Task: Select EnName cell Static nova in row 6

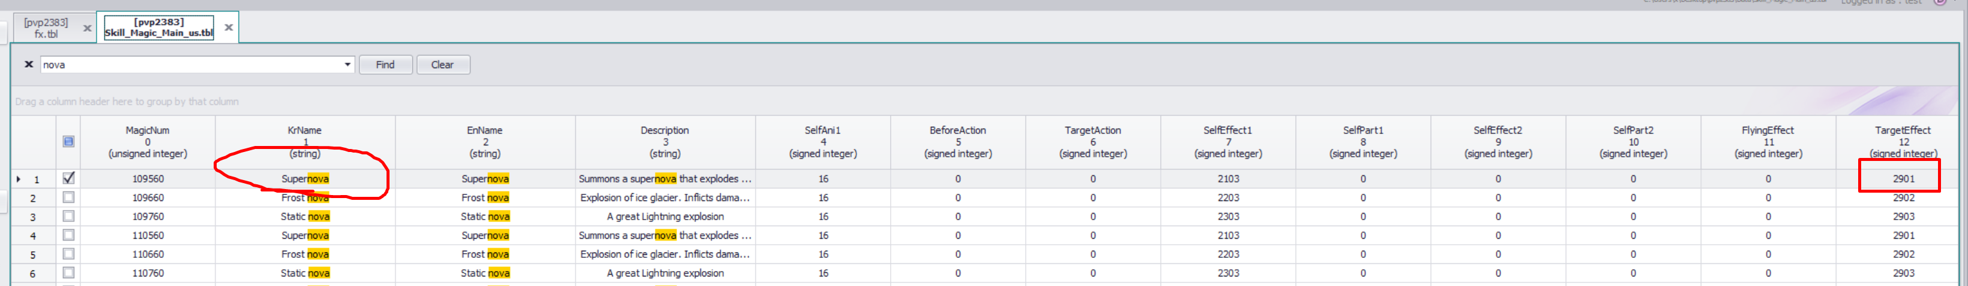Action: 485,273
